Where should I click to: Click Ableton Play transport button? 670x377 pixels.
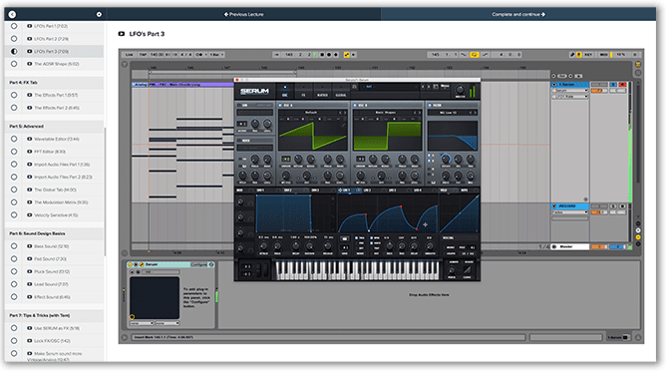click(x=315, y=55)
